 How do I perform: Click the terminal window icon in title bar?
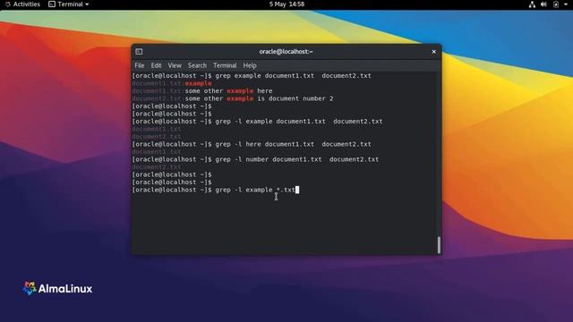pos(139,52)
